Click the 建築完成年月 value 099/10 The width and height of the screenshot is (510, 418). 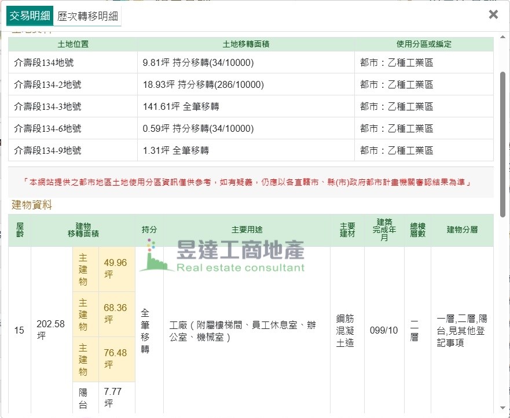coord(384,331)
